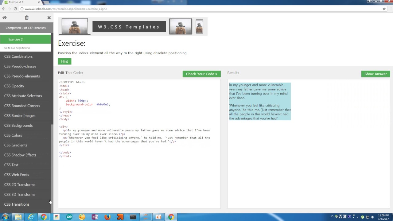Click the network tray icon

coord(368,217)
